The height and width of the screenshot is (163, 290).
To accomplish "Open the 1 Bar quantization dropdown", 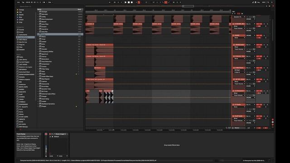I will [x=50, y=2].
